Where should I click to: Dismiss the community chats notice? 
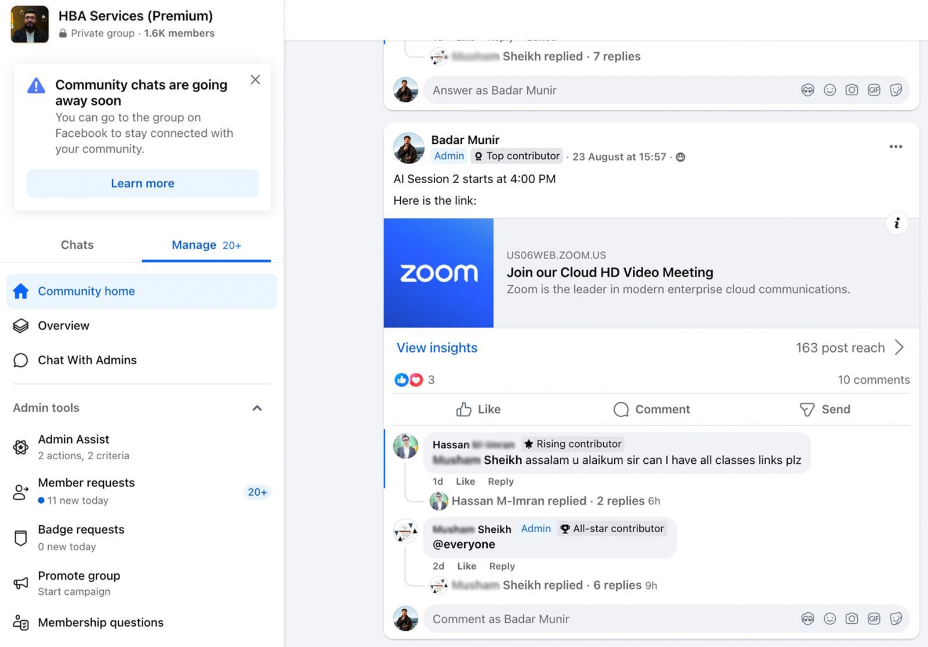[255, 80]
